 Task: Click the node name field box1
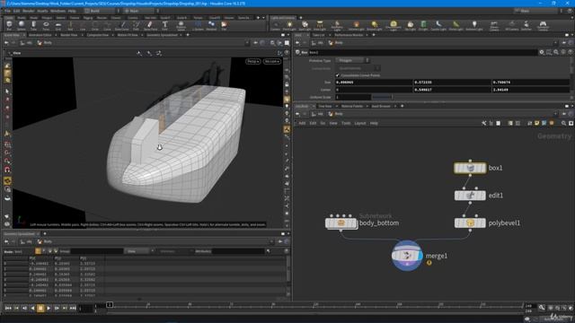(423, 52)
